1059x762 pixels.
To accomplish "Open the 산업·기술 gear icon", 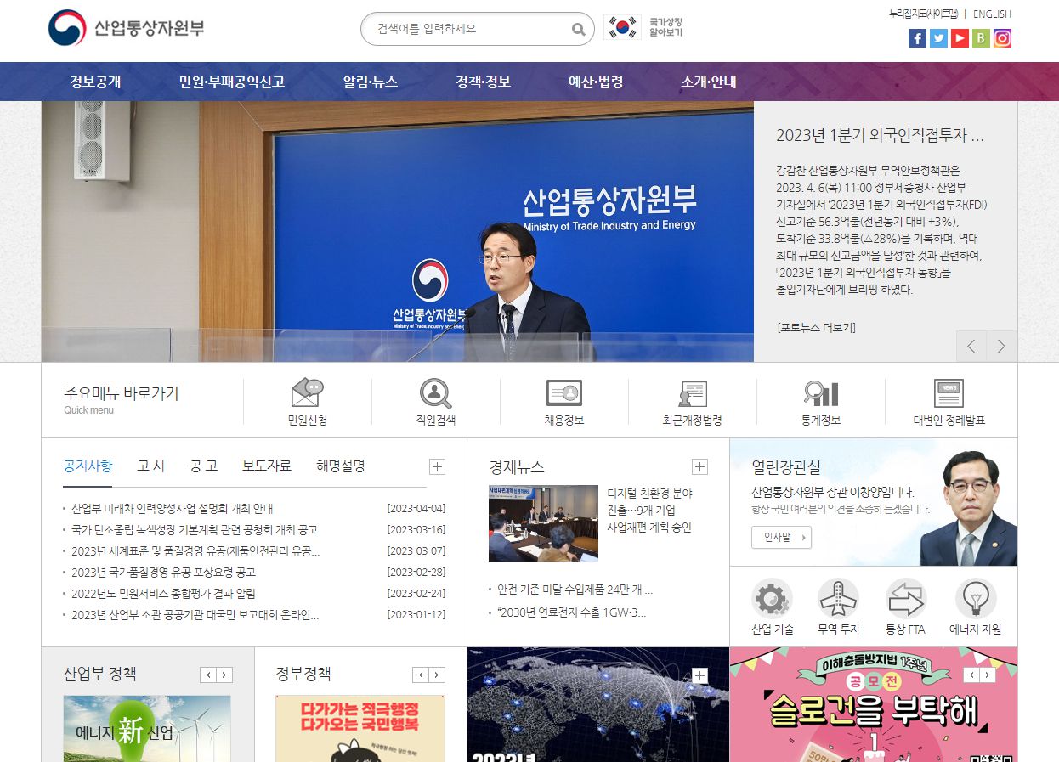I will (x=771, y=600).
